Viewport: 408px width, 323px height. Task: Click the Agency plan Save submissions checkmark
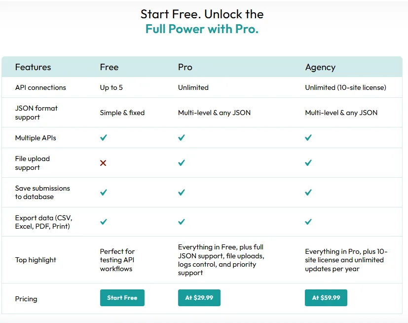click(308, 193)
